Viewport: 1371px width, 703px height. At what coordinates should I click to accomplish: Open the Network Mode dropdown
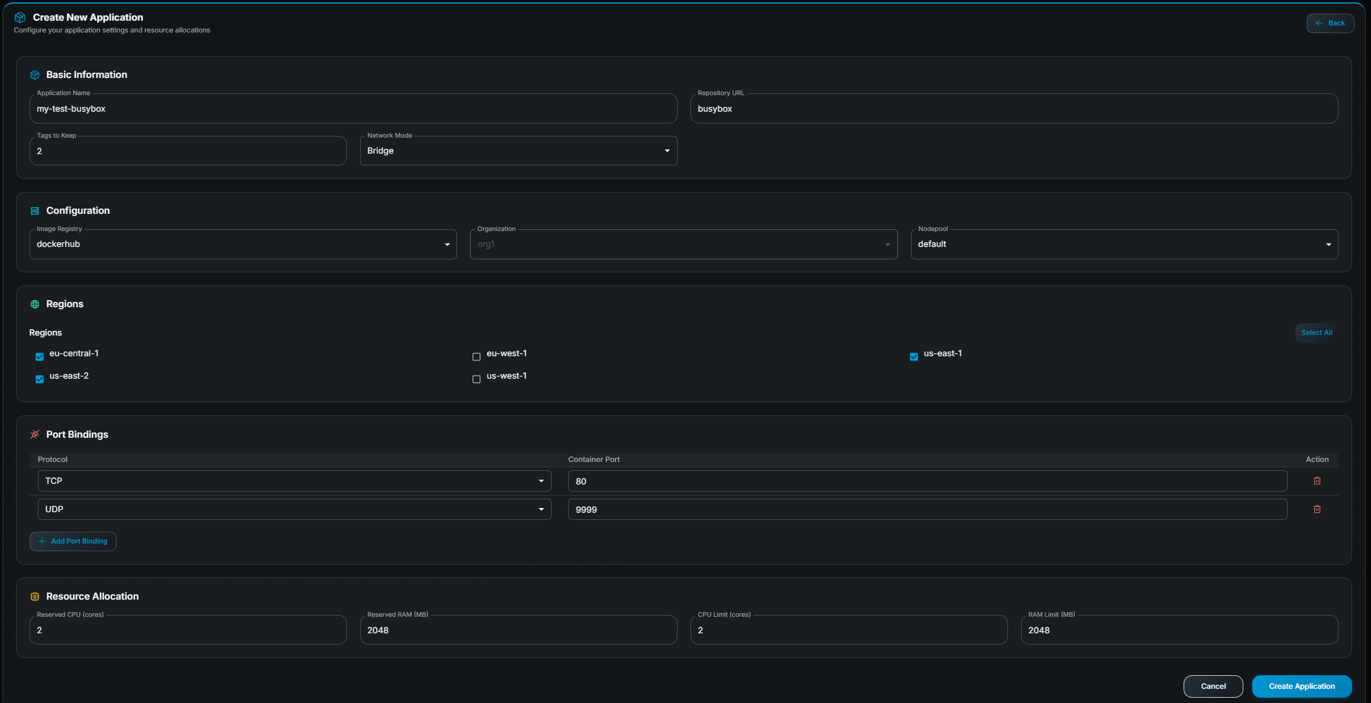point(667,151)
